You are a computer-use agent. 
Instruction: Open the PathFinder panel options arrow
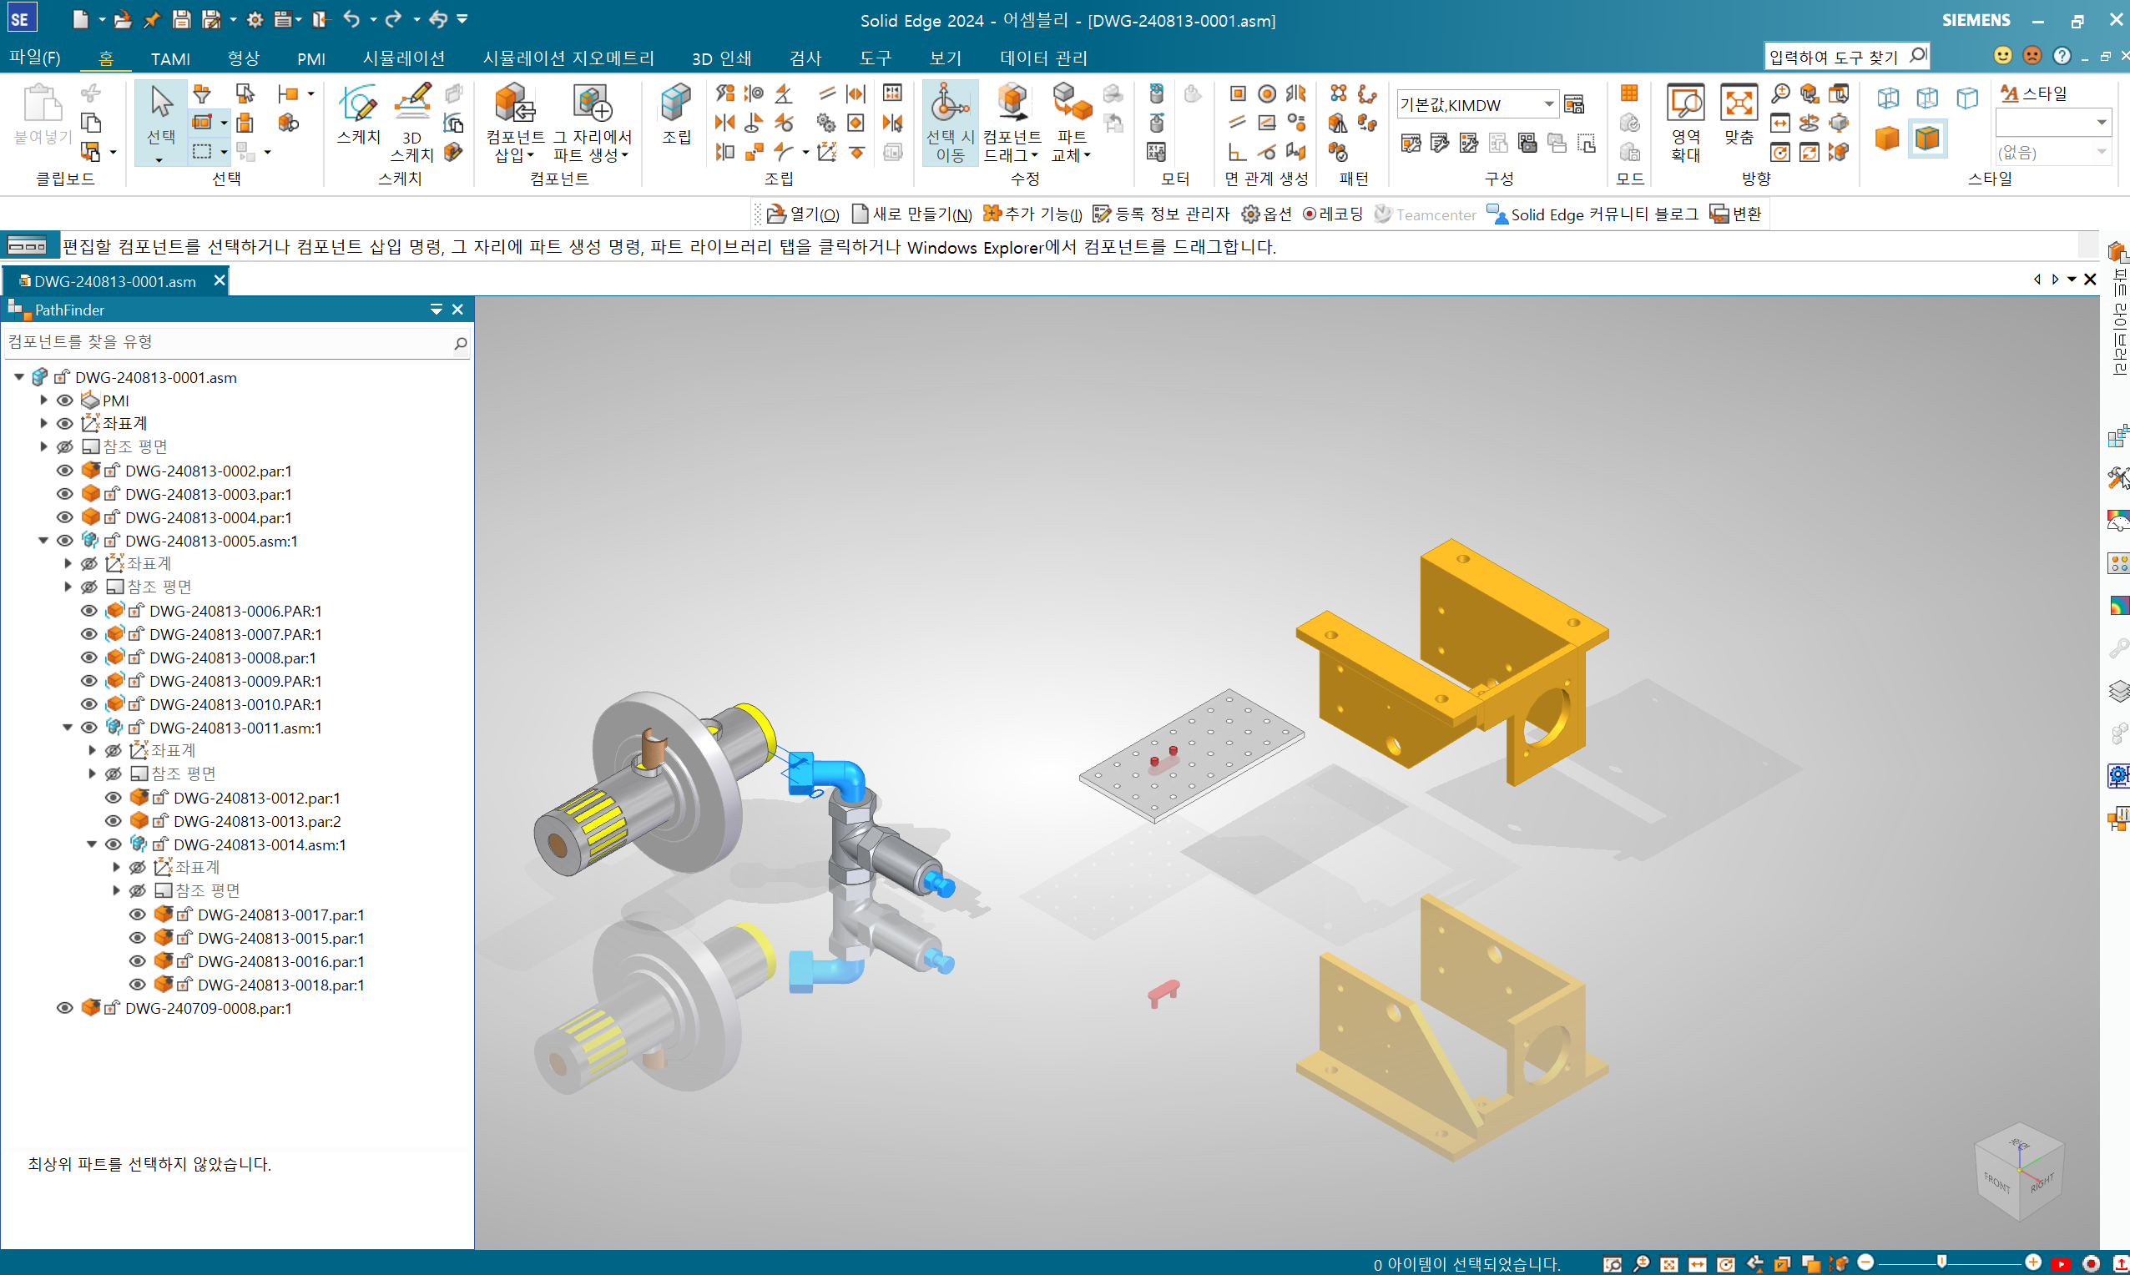point(436,310)
